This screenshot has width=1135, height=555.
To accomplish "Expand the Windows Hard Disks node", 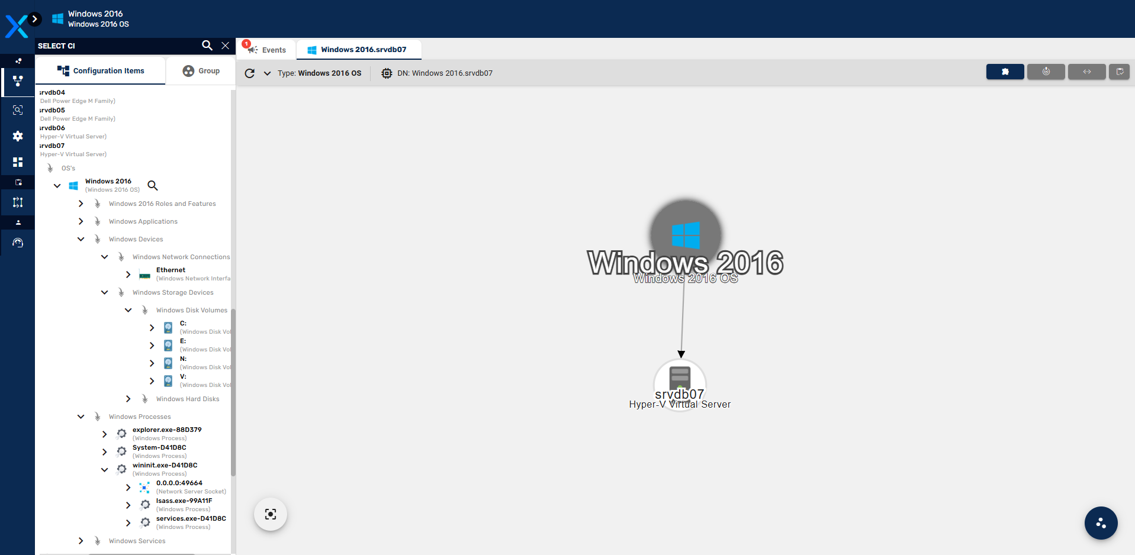I will [x=128, y=399].
